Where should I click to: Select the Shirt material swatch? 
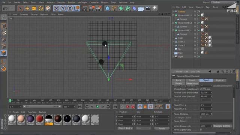(49, 120)
